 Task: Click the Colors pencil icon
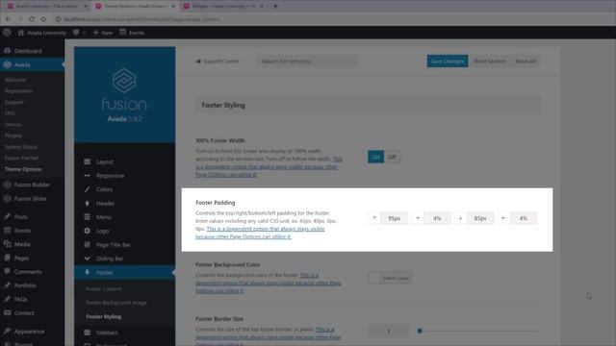(x=88, y=189)
